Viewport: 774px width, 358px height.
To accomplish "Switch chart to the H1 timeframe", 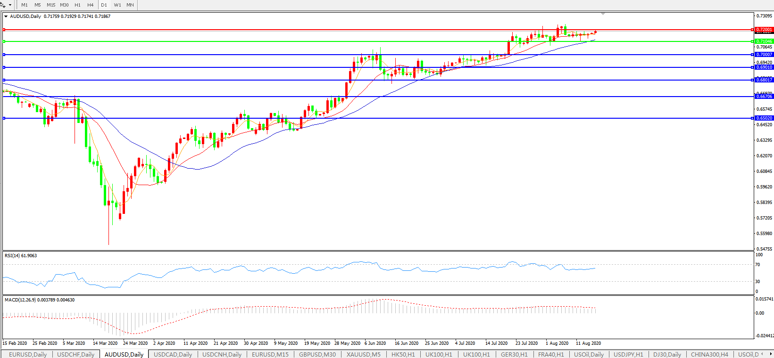I will click(x=77, y=5).
